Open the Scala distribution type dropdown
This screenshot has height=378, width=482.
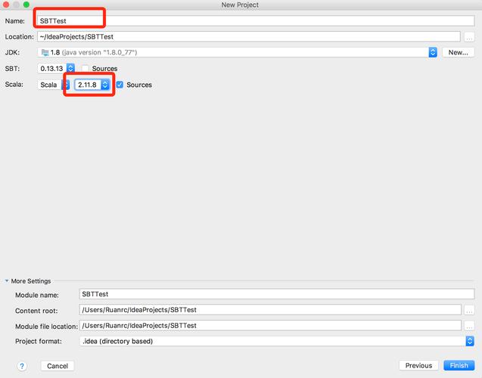point(53,85)
